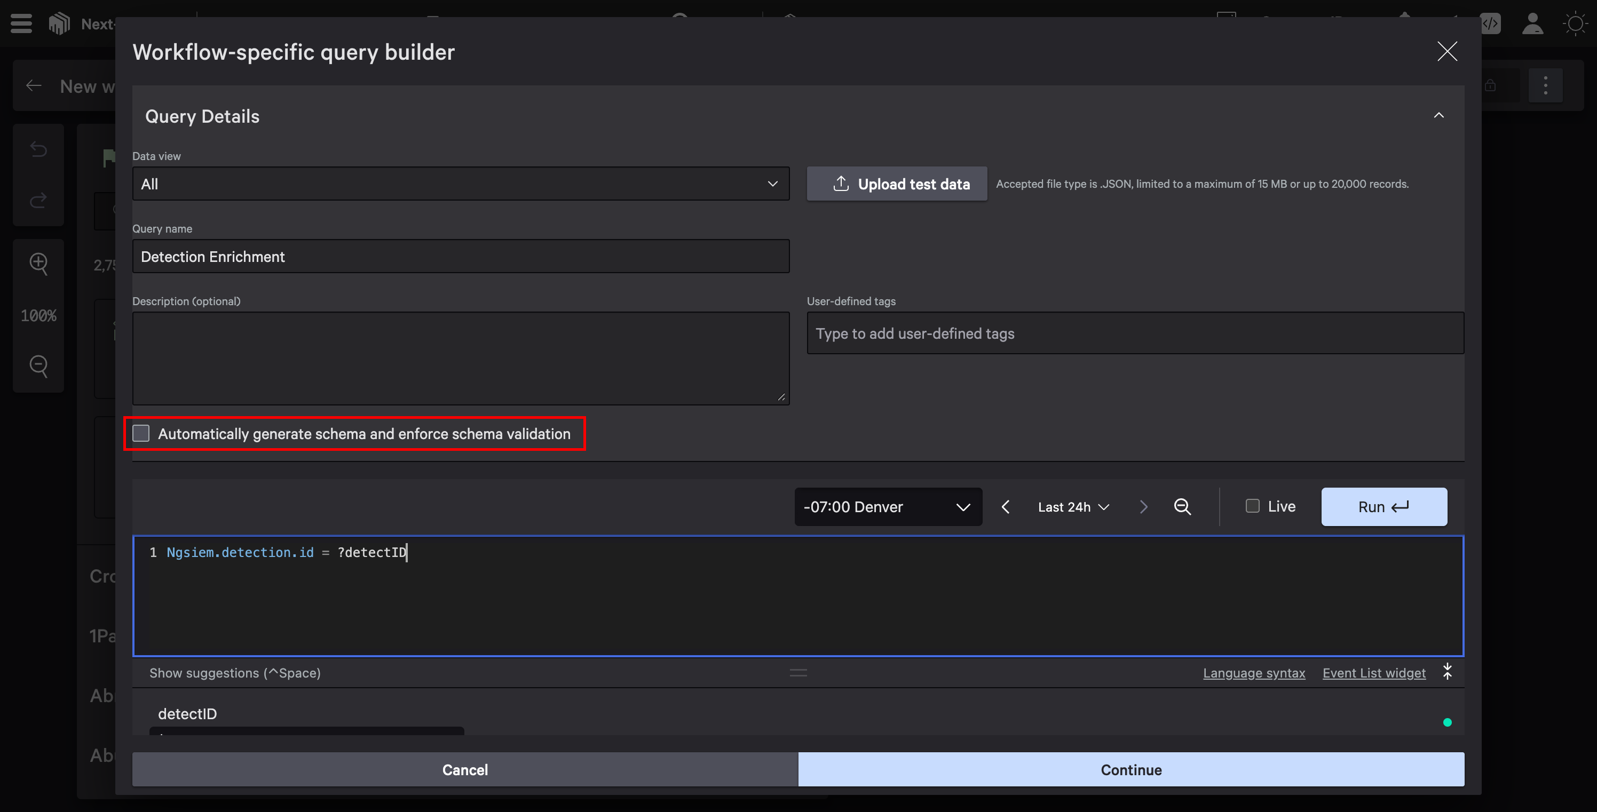This screenshot has height=812, width=1597.
Task: Open the user profile icon
Action: (1532, 23)
